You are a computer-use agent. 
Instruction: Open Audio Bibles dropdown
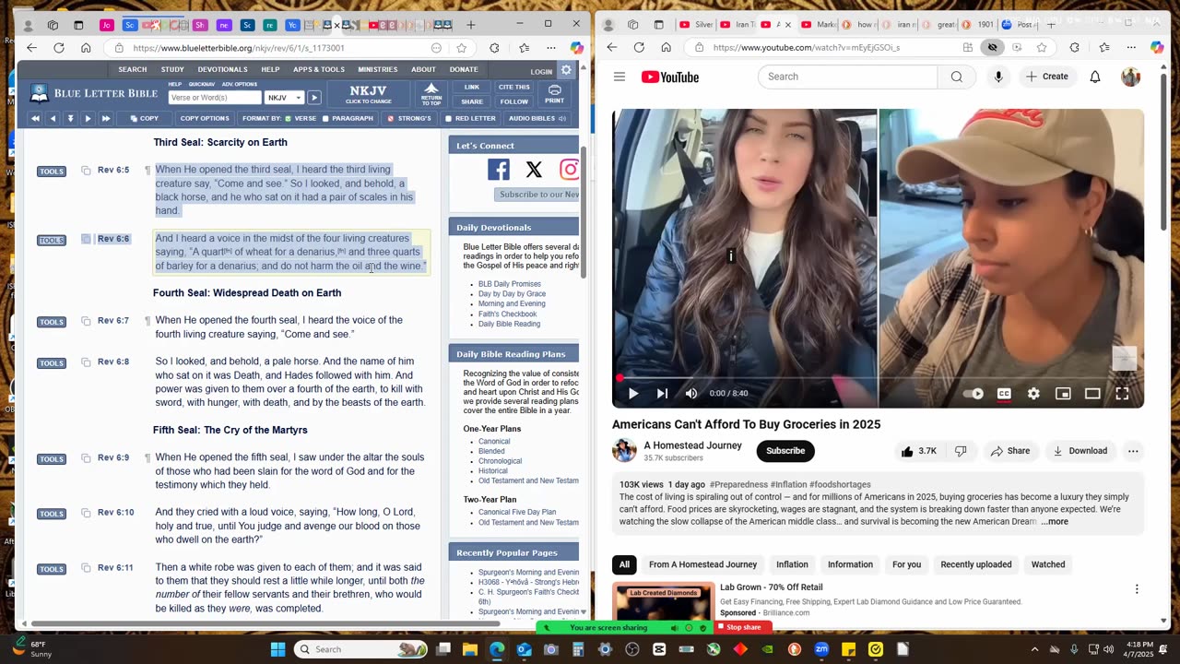[x=537, y=118]
